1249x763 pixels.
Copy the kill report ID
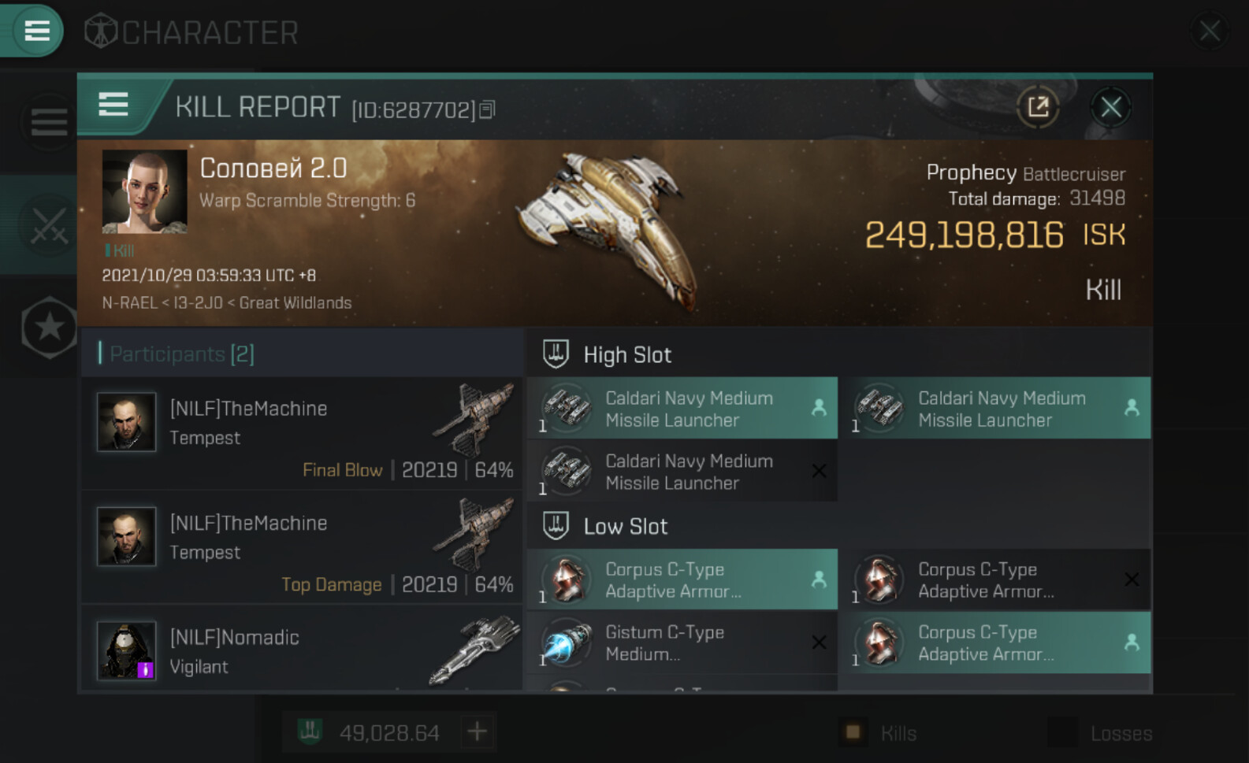click(488, 109)
